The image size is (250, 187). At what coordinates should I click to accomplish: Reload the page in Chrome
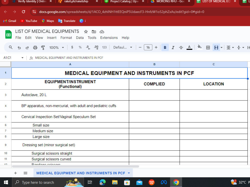point(23,12)
